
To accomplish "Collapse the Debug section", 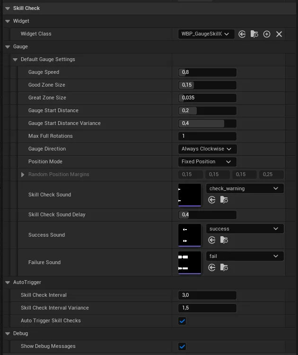I will pyautogui.click(x=8, y=334).
